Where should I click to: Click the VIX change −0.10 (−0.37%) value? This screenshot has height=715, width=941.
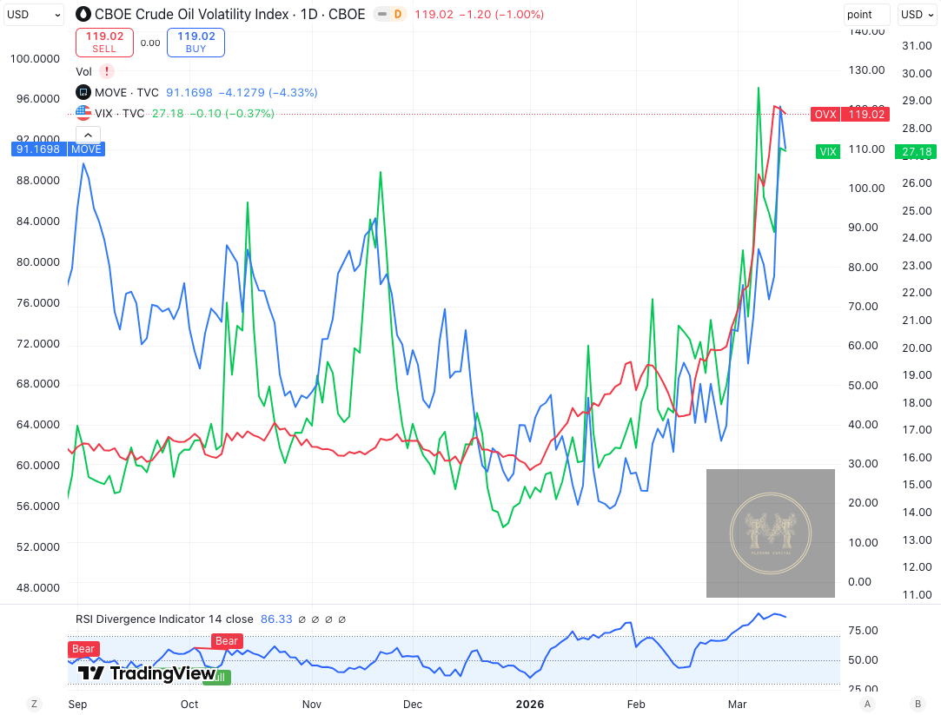[233, 113]
